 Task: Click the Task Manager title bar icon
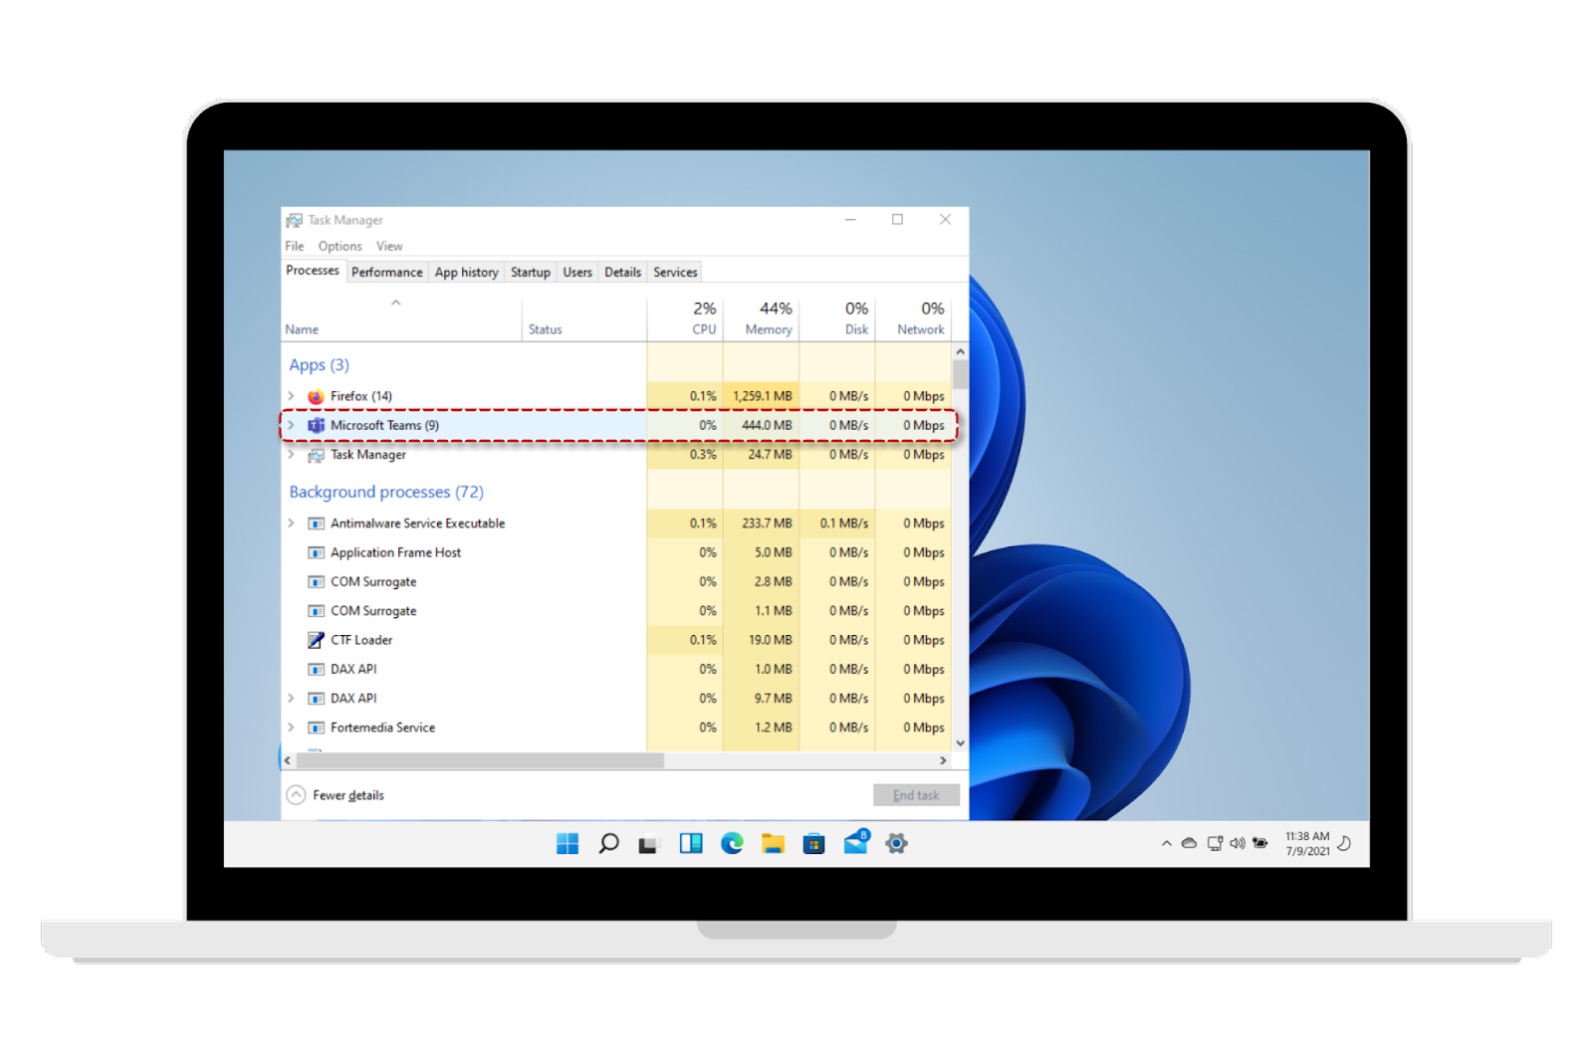point(295,220)
